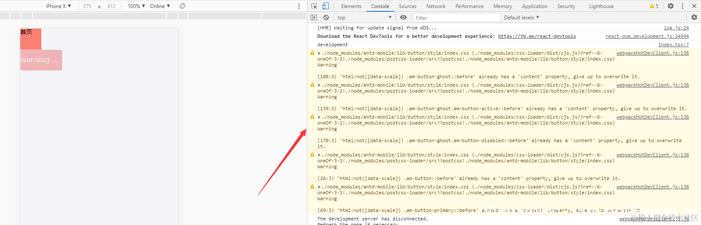Toggle the live expression eye icon

pyautogui.click(x=403, y=17)
